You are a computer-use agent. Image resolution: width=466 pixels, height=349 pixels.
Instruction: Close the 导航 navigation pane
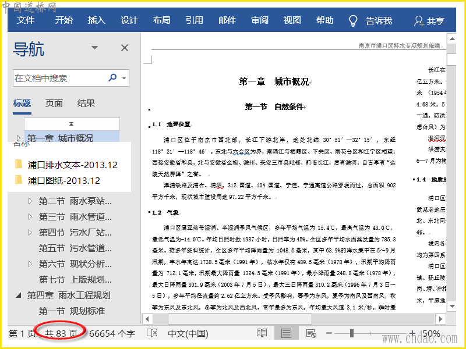[x=125, y=48]
